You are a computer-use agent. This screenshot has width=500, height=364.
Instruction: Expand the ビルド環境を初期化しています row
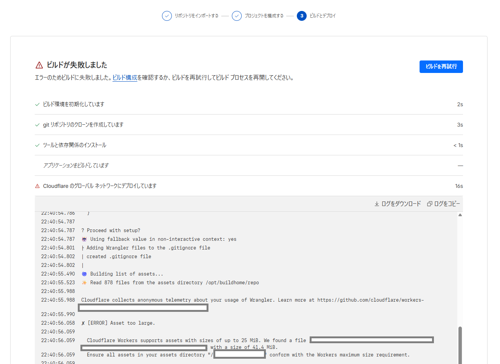click(x=249, y=104)
